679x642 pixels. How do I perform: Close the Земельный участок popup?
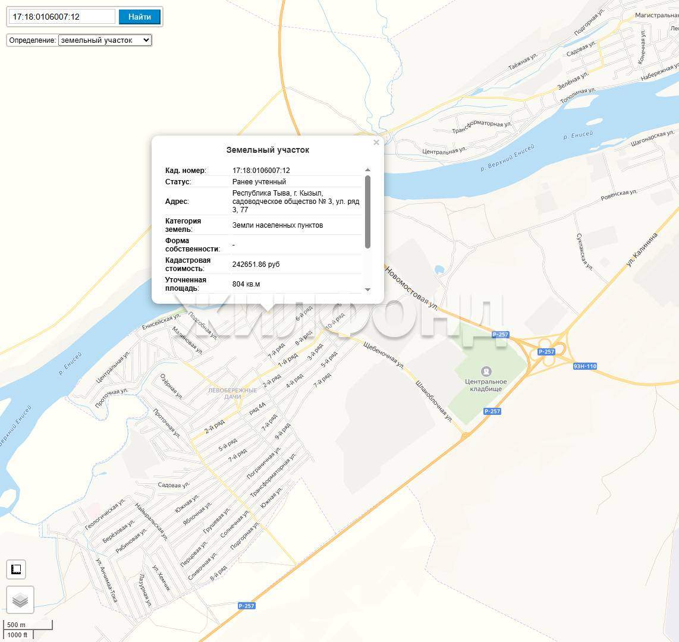tap(376, 143)
